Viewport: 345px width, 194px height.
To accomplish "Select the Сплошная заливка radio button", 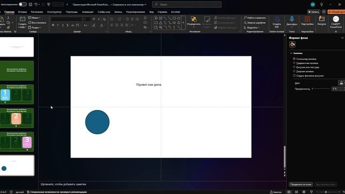I will click(294, 59).
